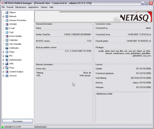The height and width of the screenshot is (129, 154).
Task: Click the VPN icon
Action: coord(7,64)
